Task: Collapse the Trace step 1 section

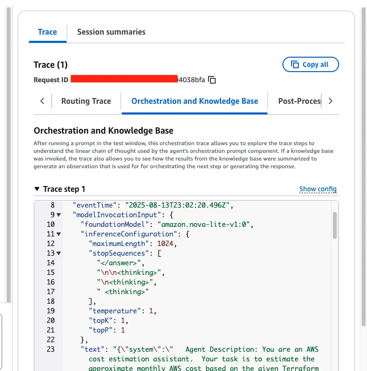Action: click(37, 189)
